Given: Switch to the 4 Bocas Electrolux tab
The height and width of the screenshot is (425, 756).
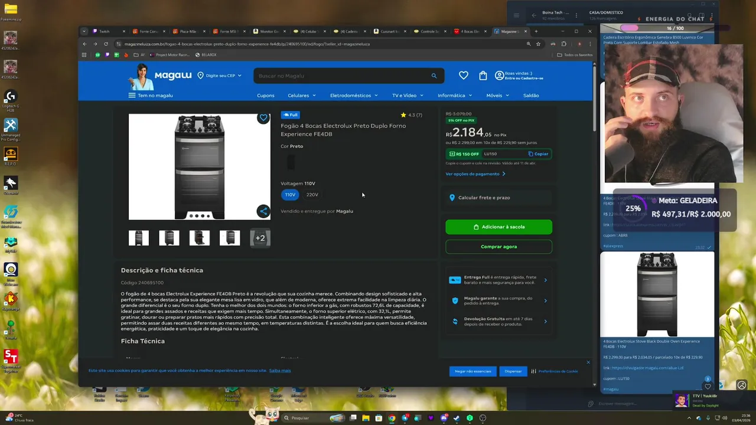Looking at the screenshot, I should click(470, 31).
